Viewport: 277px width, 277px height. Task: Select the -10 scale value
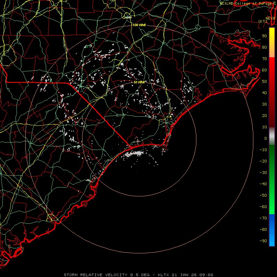coord(263,150)
